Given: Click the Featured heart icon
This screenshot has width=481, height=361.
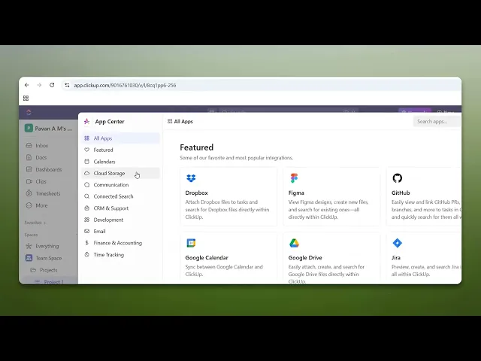Looking at the screenshot, I should (x=87, y=150).
